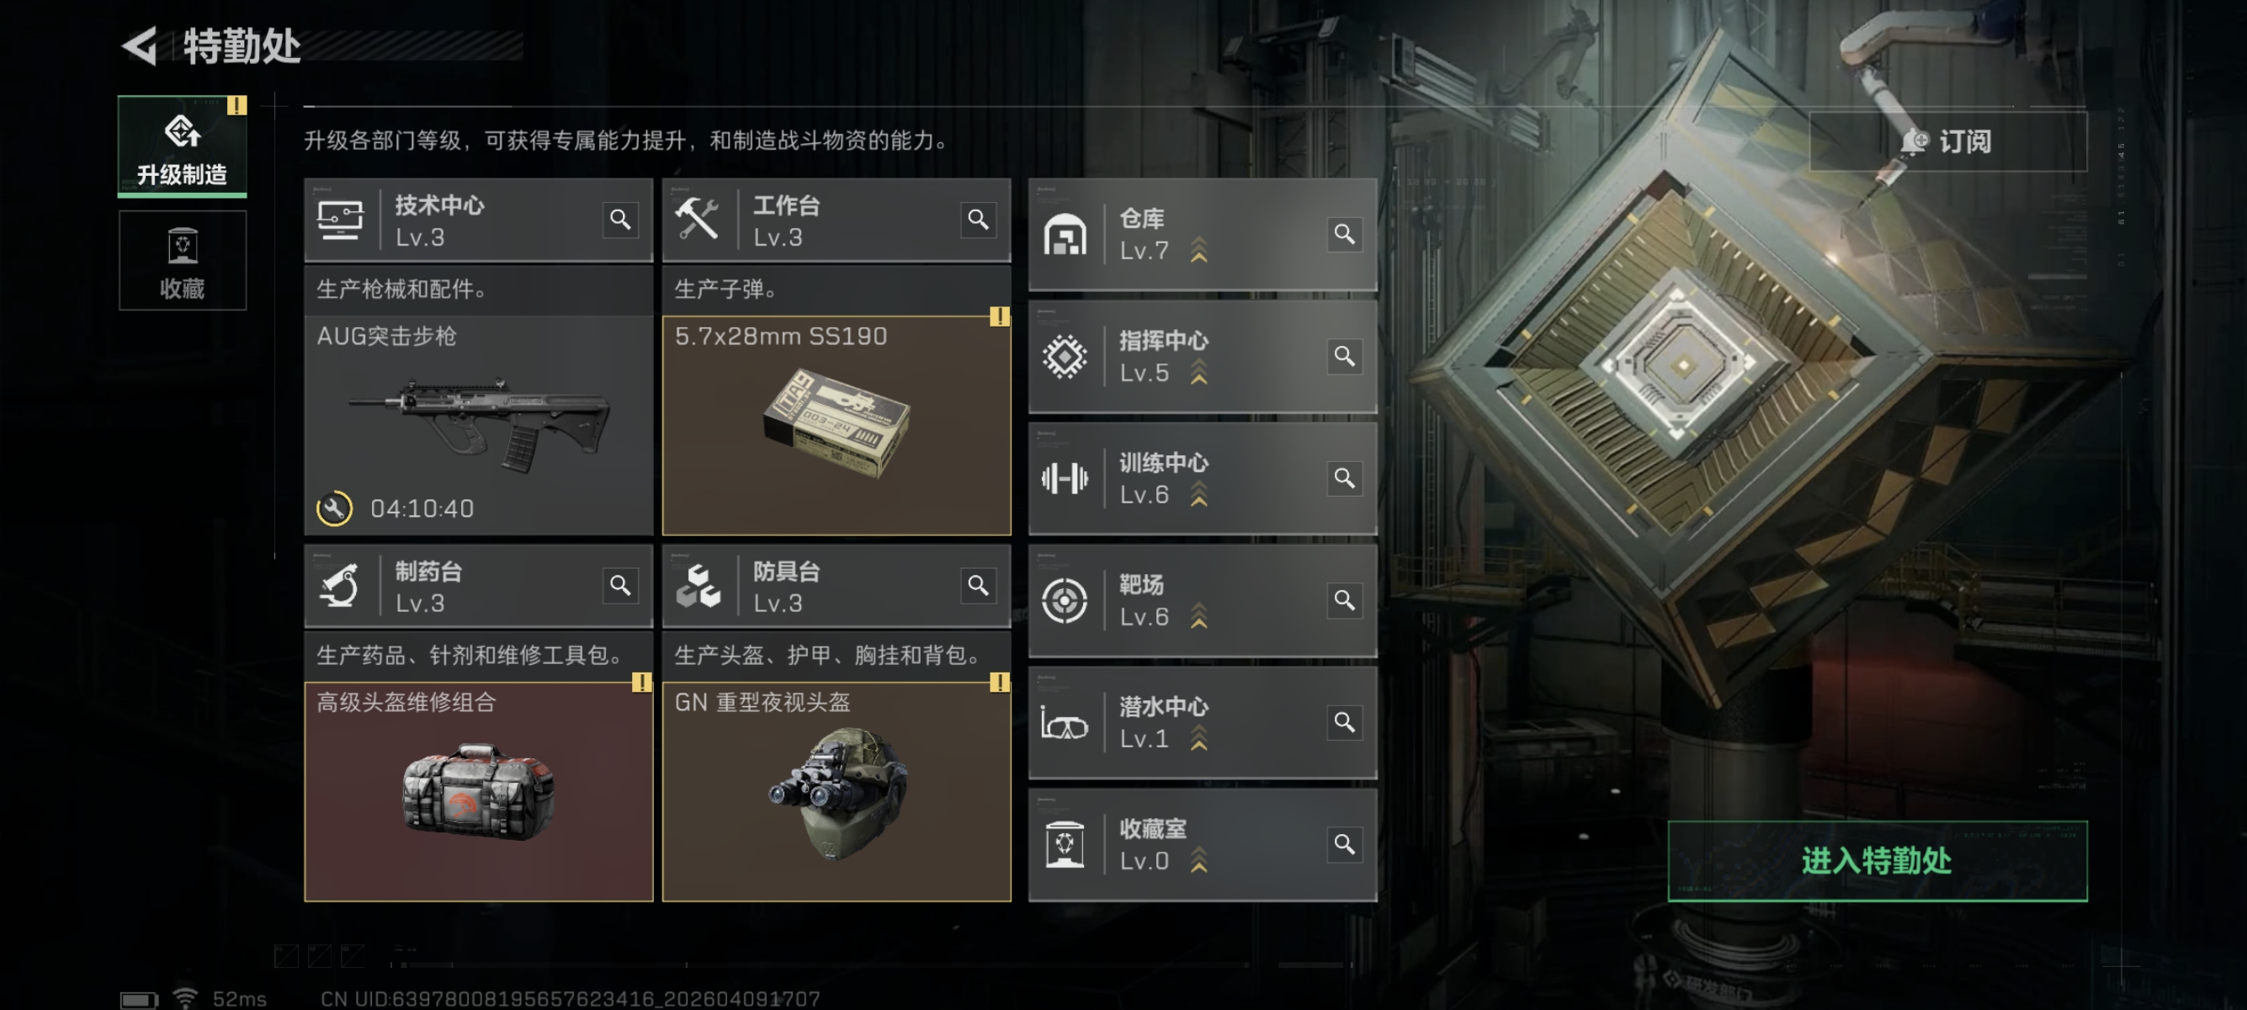Switch to the 收藏 sidebar tab
The height and width of the screenshot is (1010, 2247).
pyautogui.click(x=183, y=261)
